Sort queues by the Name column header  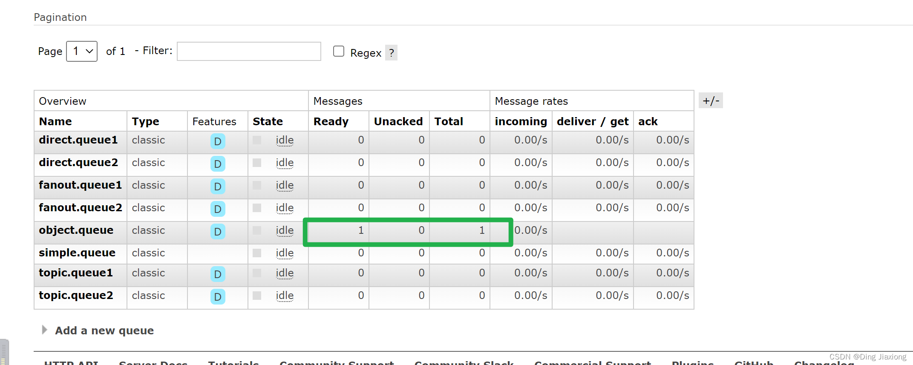tap(55, 121)
